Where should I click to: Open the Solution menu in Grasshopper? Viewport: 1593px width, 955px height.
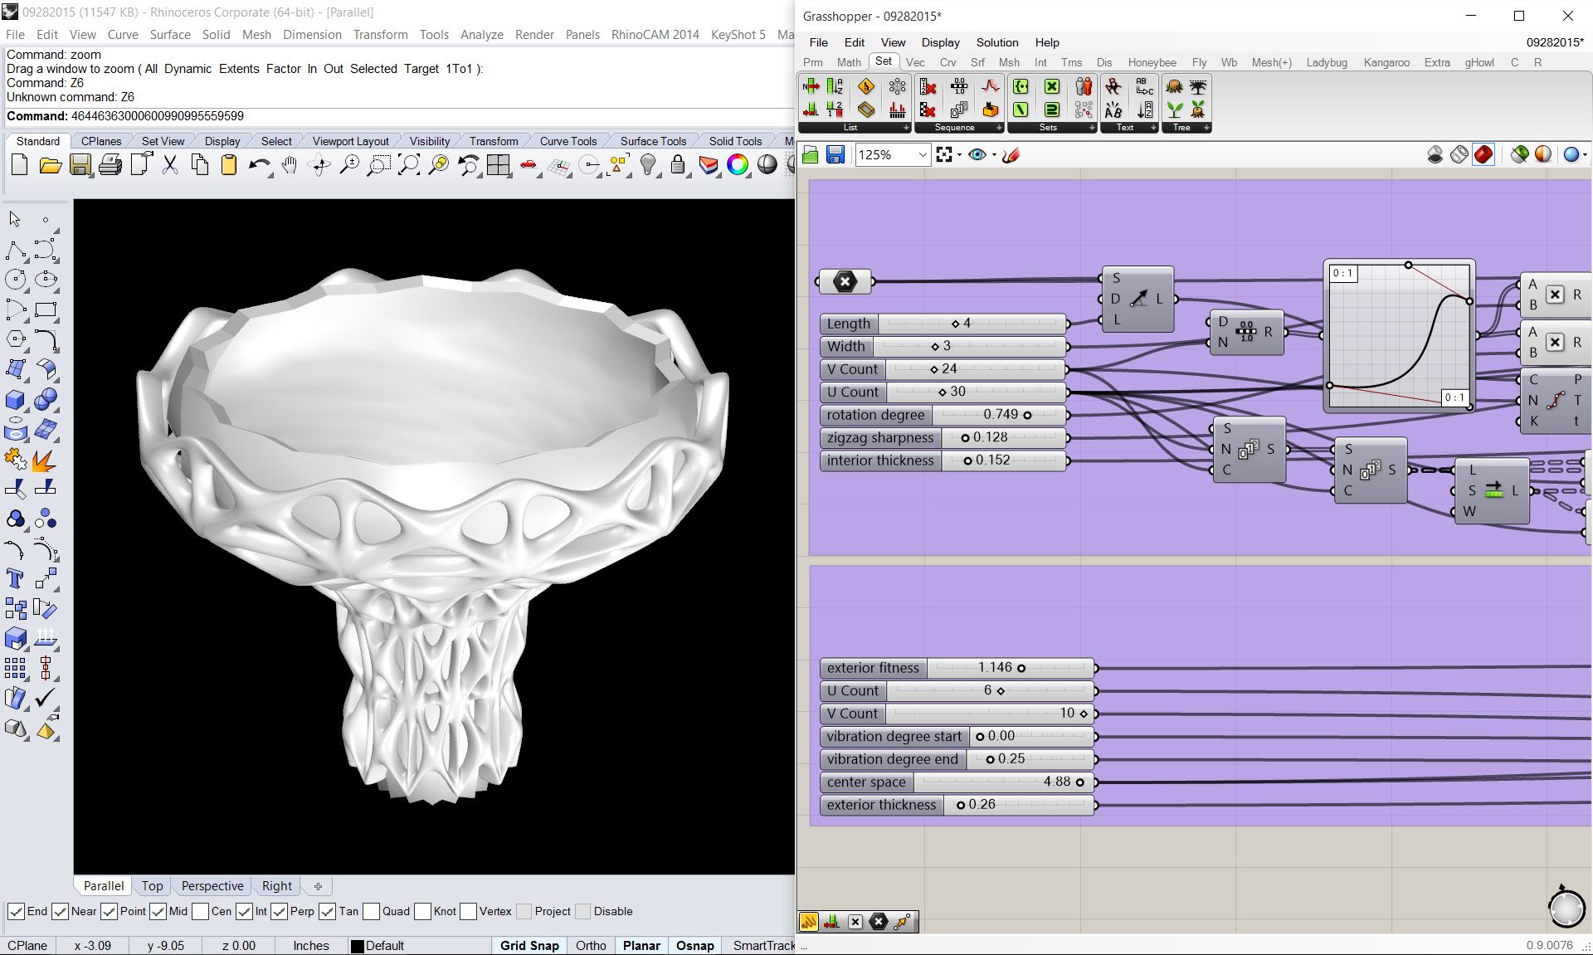click(x=996, y=42)
